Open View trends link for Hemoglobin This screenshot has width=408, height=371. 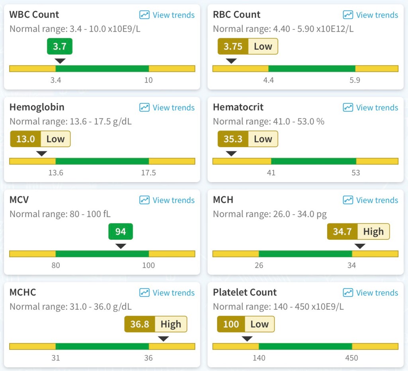173,108
